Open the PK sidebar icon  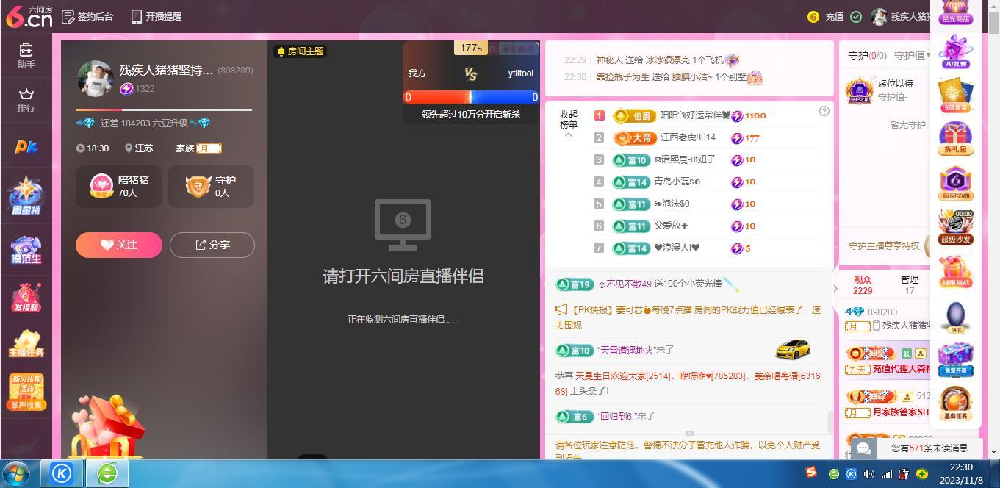pyautogui.click(x=26, y=147)
